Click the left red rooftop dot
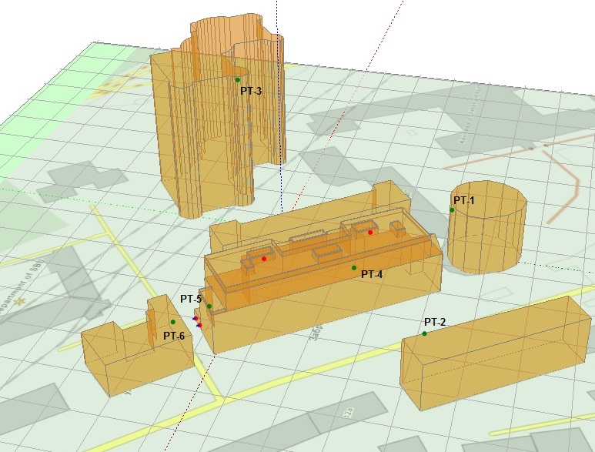Image resolution: width=595 pixels, height=452 pixels. tap(264, 259)
